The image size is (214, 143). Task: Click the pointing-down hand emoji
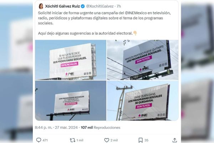click(135, 33)
